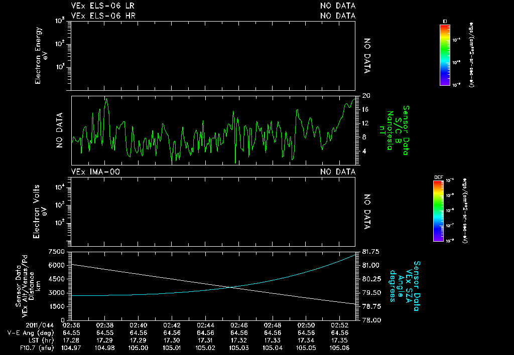Image resolution: width=514 pixels, height=355 pixels.
Task: Click the 4500 km axis tick label
Action: (x=56, y=279)
